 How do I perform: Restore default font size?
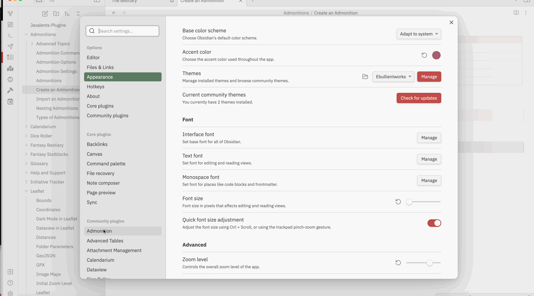pos(398,202)
